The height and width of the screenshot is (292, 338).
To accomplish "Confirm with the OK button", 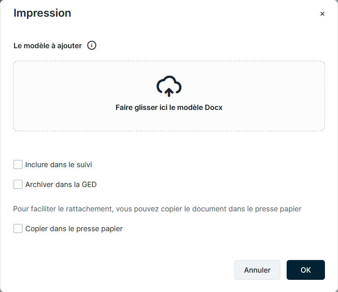I will point(306,270).
